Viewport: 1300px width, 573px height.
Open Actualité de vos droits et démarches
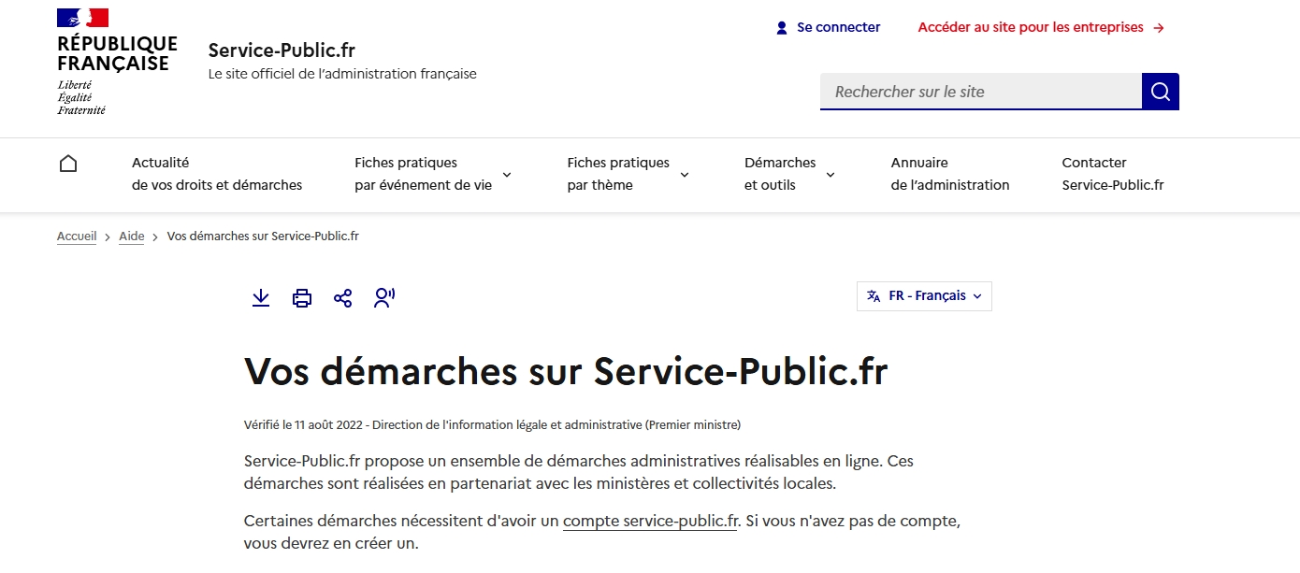[x=217, y=174]
